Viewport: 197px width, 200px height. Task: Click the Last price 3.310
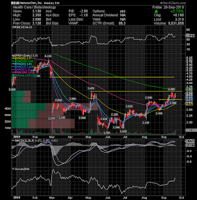click(179, 19)
